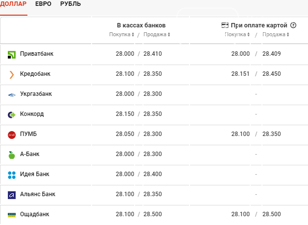Click the Кредобанк orange chevron logo
Viewport: 308px width, 225px height.
click(x=12, y=75)
